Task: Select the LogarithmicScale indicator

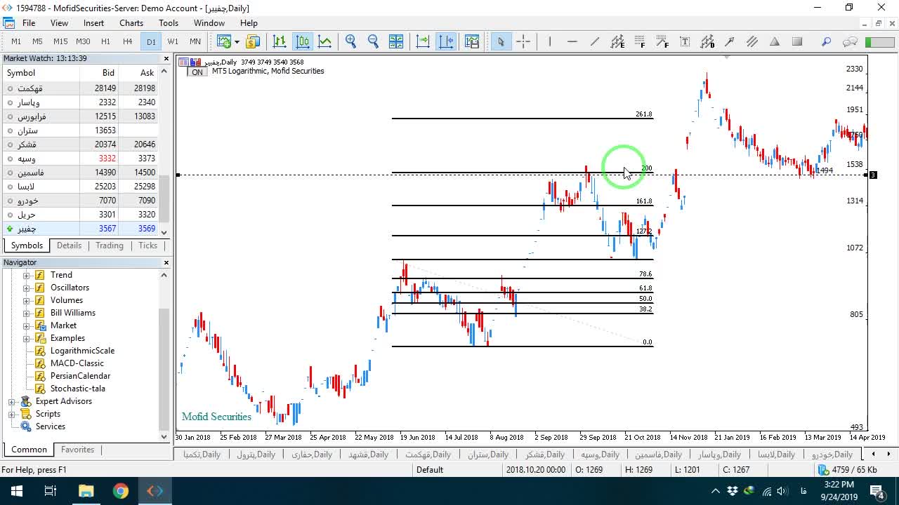Action: click(x=82, y=351)
